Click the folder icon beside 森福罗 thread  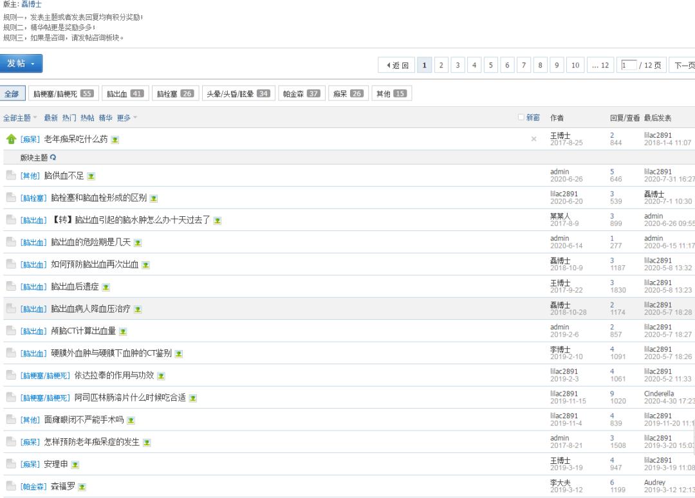click(10, 487)
